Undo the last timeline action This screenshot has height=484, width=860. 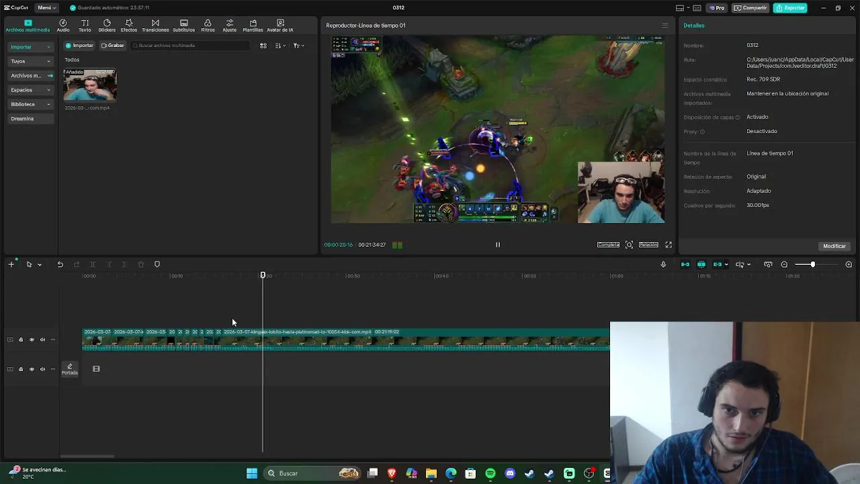click(x=60, y=264)
